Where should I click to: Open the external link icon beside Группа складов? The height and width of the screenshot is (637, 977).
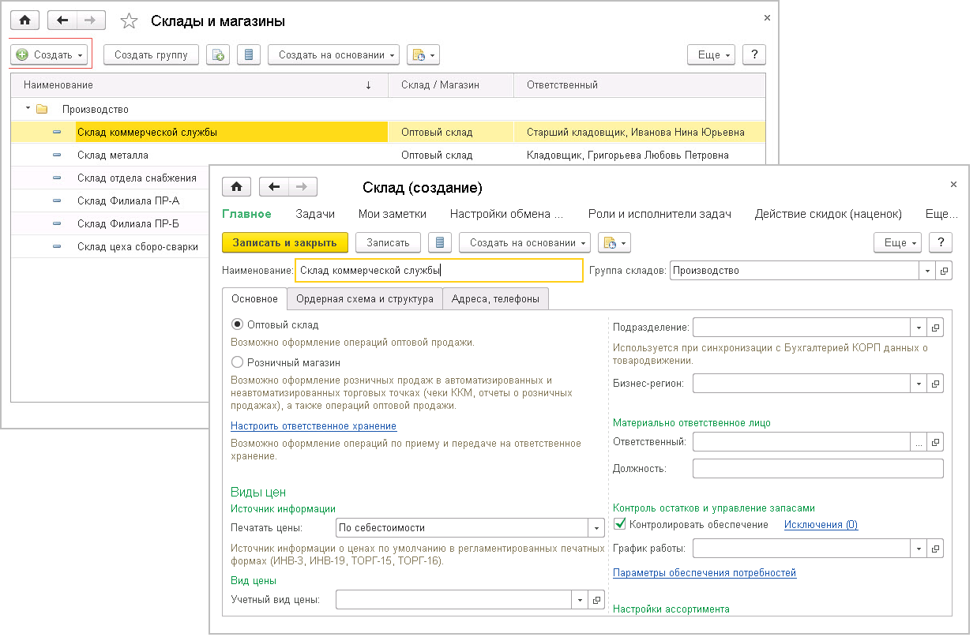click(x=944, y=271)
